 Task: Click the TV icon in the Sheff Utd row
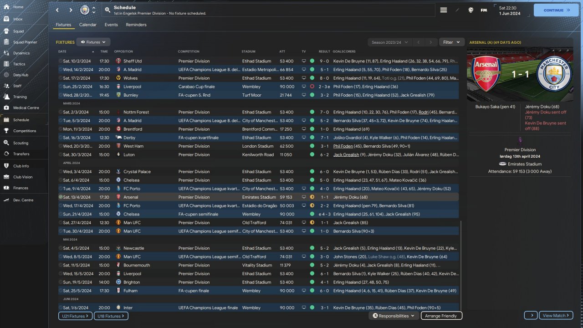304,61
